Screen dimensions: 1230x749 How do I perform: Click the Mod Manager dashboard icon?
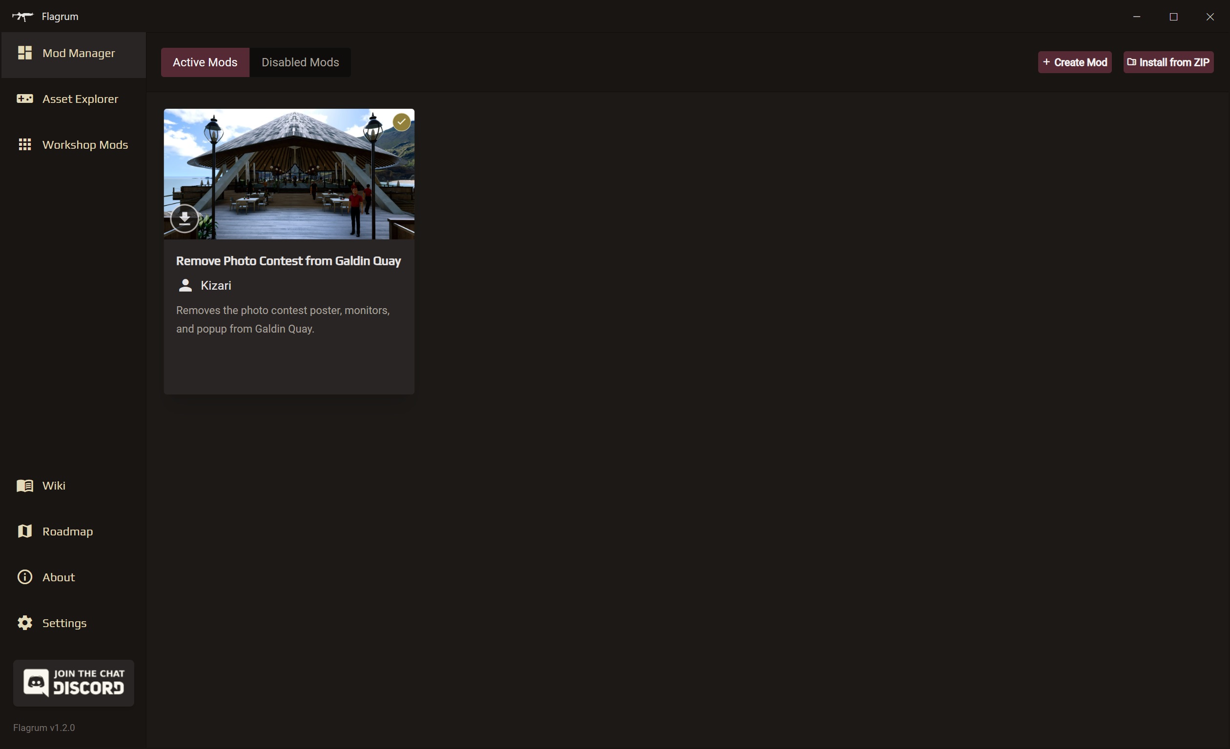click(x=24, y=53)
